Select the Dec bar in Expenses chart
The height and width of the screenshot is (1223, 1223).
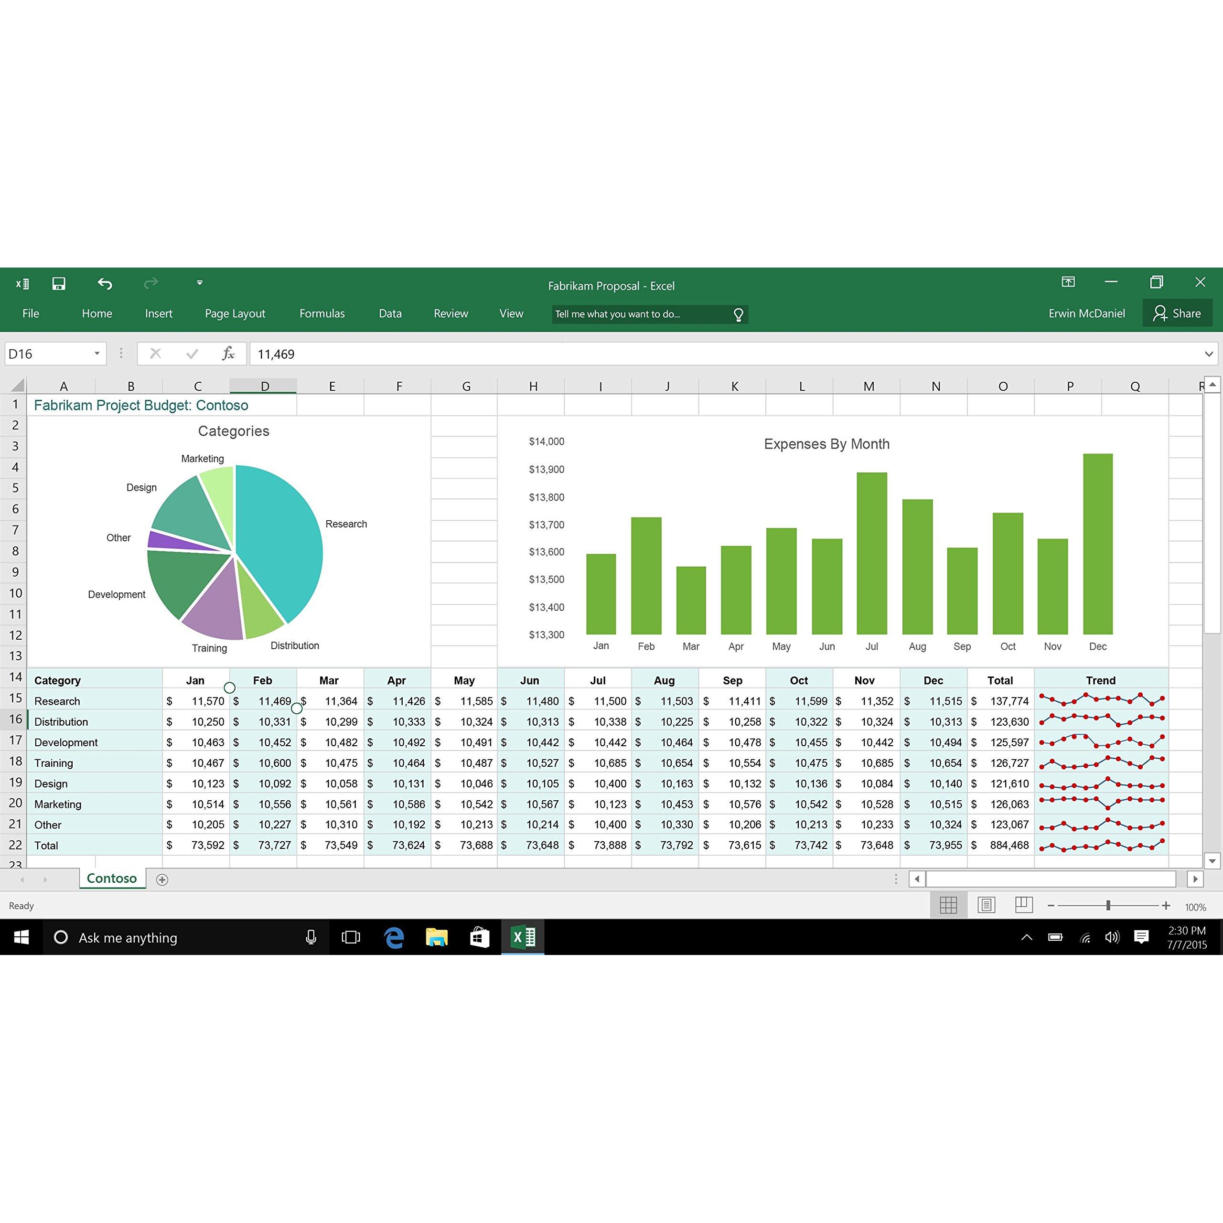tap(1098, 544)
